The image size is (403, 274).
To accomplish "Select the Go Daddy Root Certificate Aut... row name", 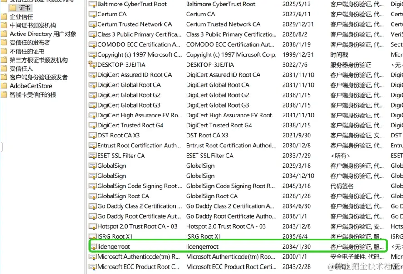I will point(139,216).
